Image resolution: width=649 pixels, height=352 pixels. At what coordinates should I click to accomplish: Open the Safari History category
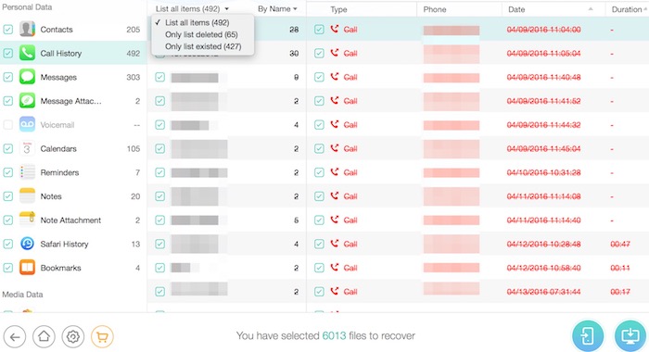tap(64, 244)
